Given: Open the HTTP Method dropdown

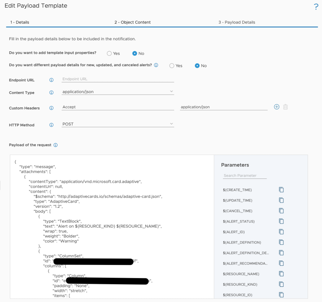Looking at the screenshot, I should point(118,124).
